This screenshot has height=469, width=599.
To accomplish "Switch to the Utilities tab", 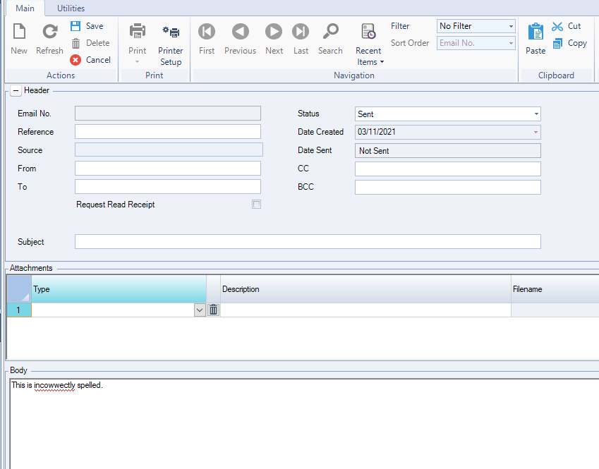I will coord(71,8).
